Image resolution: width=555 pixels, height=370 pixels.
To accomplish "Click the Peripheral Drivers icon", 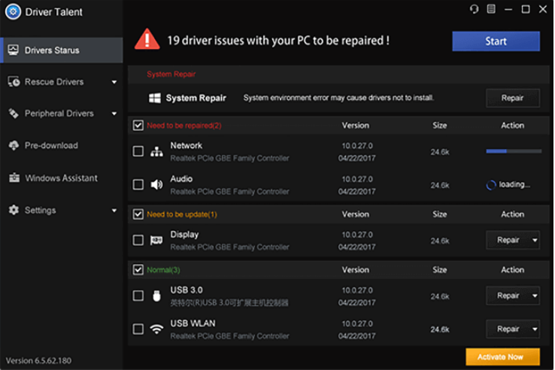I will (14, 114).
